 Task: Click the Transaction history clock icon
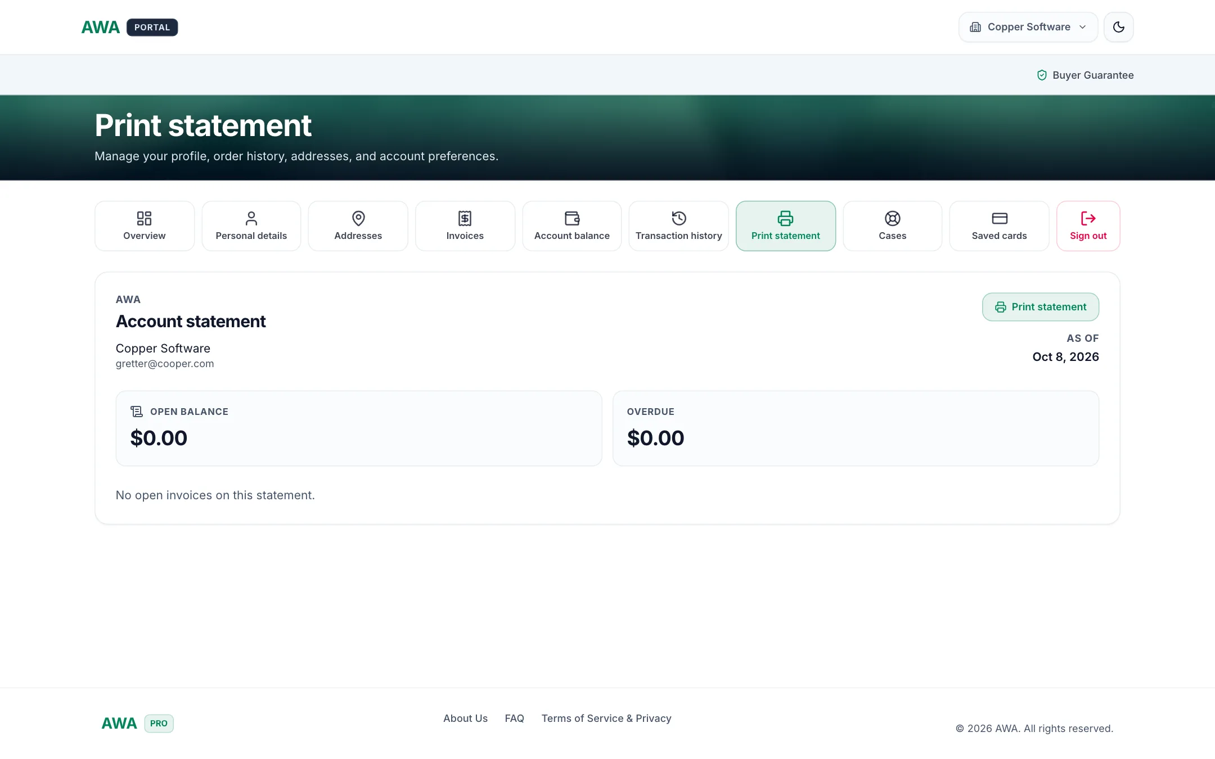coord(679,218)
